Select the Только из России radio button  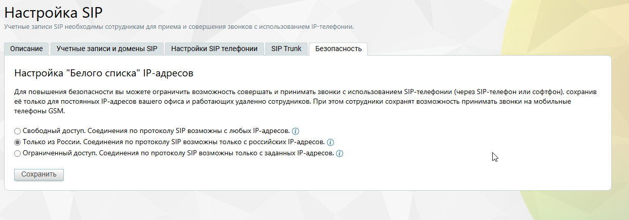click(x=18, y=142)
